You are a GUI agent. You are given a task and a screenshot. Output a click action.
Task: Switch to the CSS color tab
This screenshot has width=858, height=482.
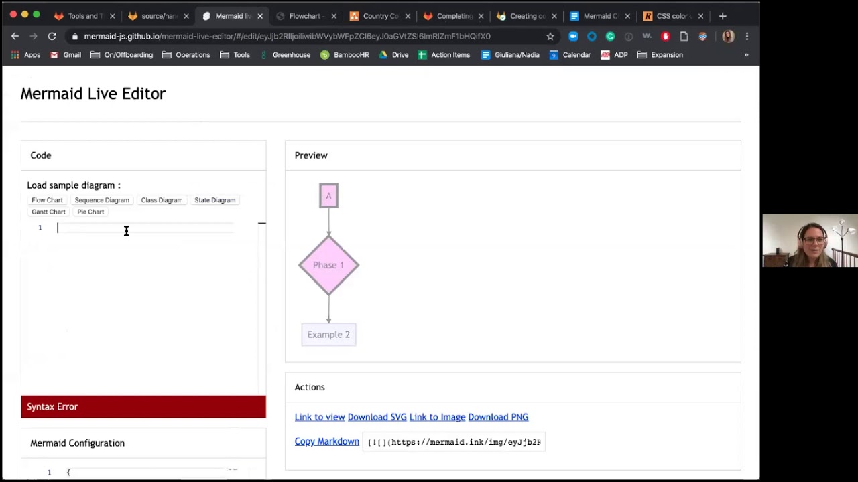click(x=671, y=16)
